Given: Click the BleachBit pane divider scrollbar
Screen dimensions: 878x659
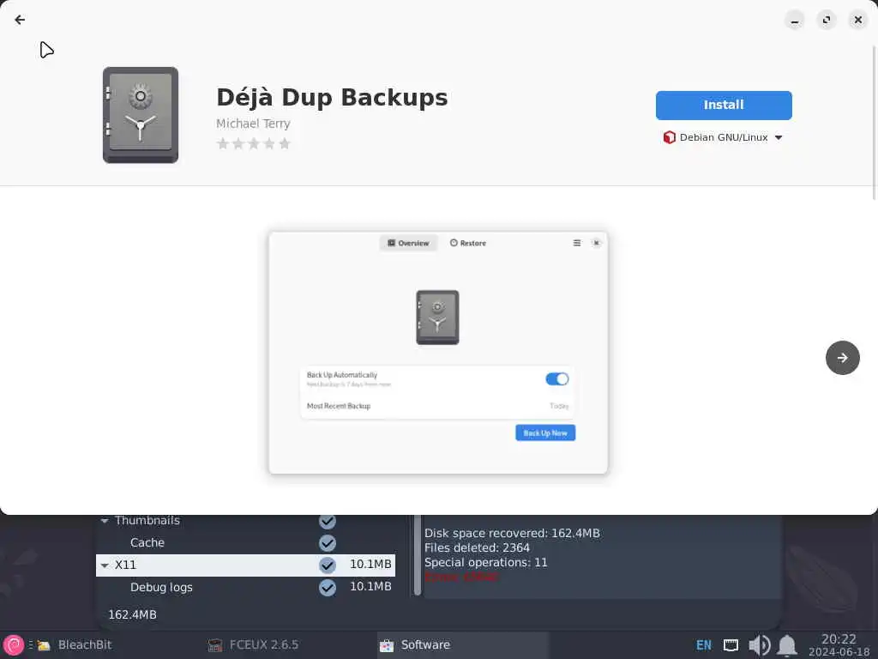Looking at the screenshot, I should tap(418, 555).
